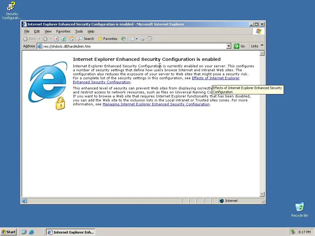This screenshot has width=315, height=236.
Task: Click the page heading text
Action: (147, 59)
